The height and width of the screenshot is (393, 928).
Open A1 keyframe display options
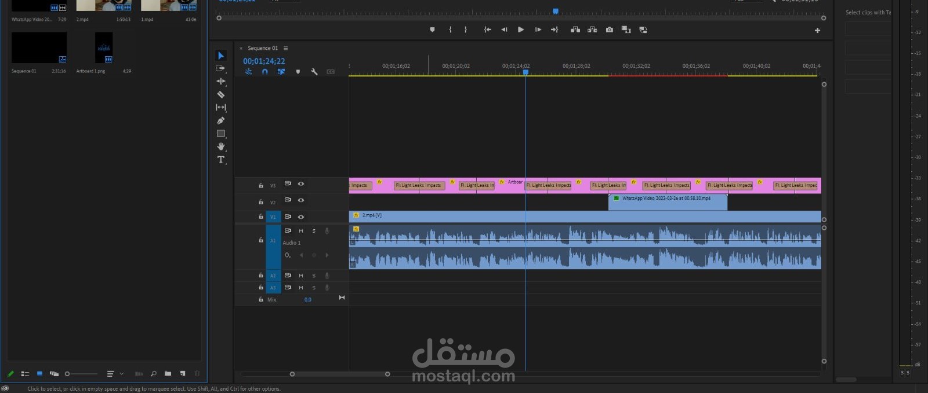288,255
